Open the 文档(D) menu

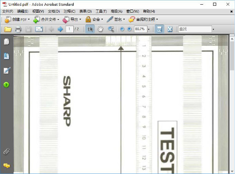click(54, 11)
